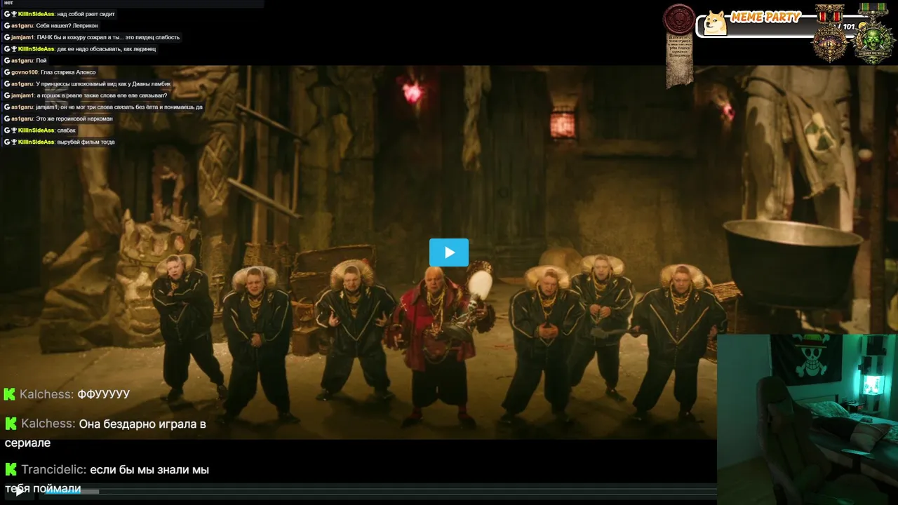
Task: Click the Kick icon beside Trancidelic
Action: tap(11, 469)
